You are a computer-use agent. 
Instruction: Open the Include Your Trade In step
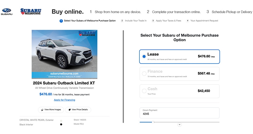[x=136, y=21]
